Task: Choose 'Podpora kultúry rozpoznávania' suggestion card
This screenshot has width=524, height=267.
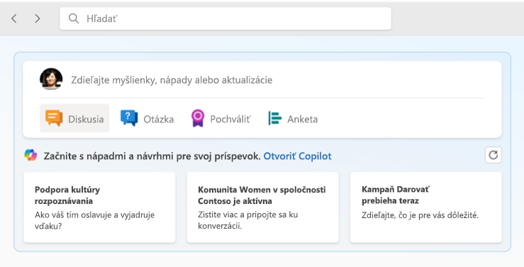Action: 99,208
